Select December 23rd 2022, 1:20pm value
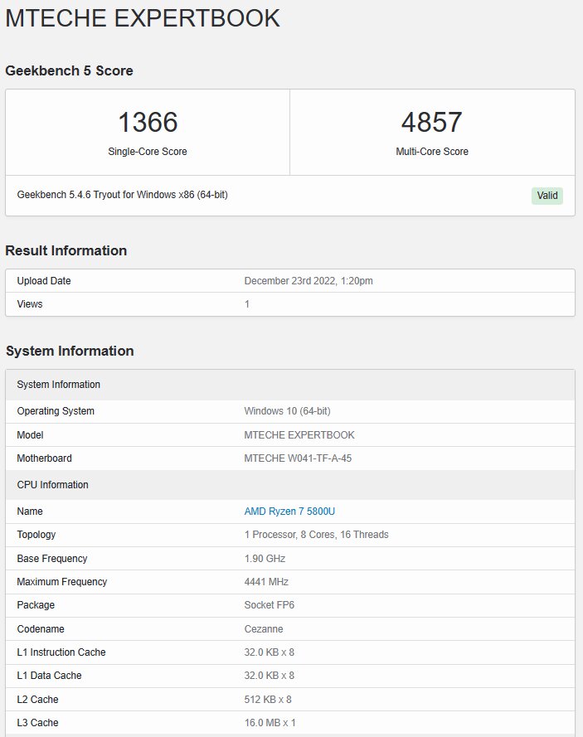The height and width of the screenshot is (737, 583). (x=309, y=281)
